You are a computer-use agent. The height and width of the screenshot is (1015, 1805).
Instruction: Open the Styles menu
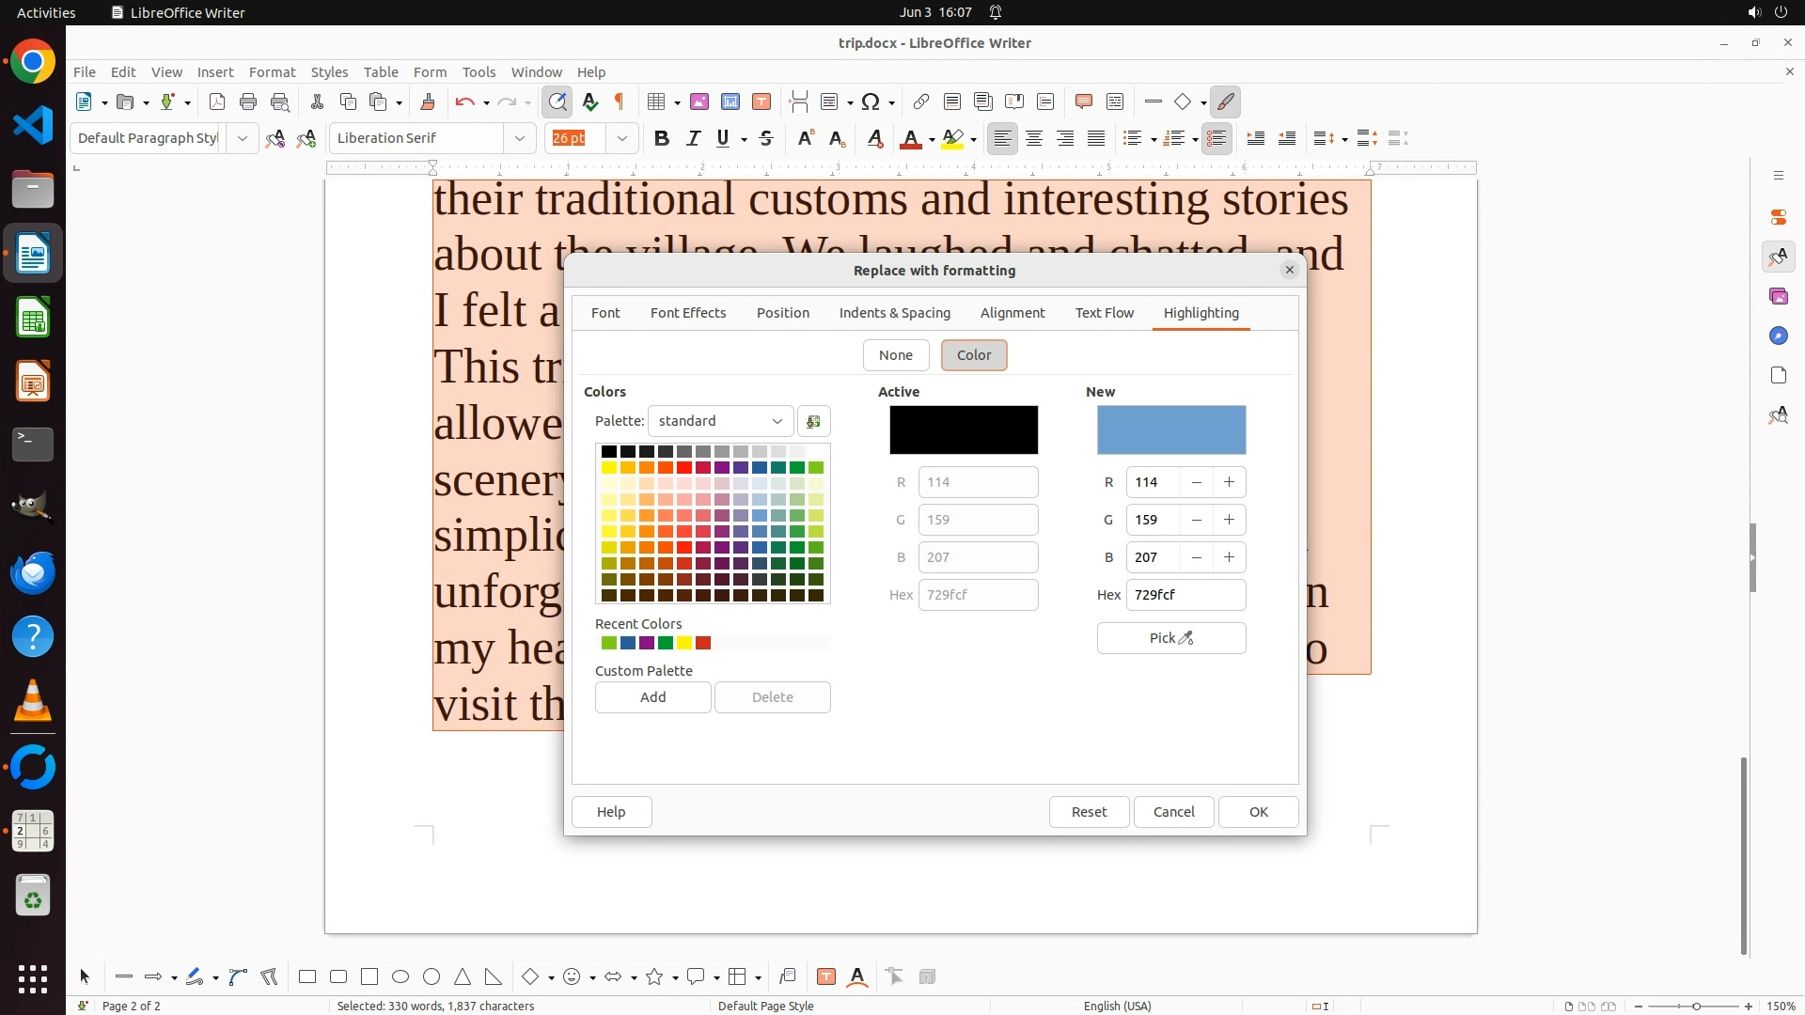pos(329,71)
